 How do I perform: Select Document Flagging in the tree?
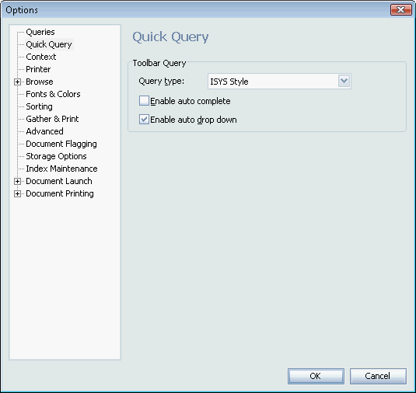point(61,144)
